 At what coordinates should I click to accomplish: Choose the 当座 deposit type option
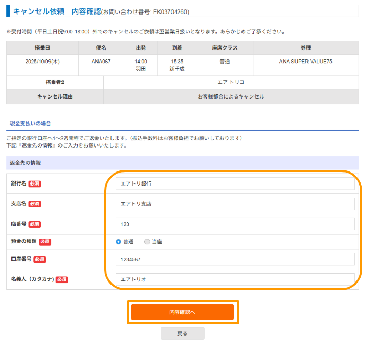pos(147,242)
